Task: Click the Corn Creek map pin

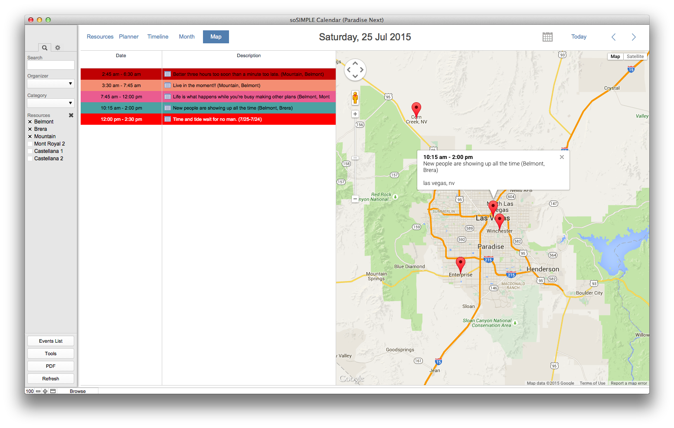Action: pyautogui.click(x=416, y=108)
